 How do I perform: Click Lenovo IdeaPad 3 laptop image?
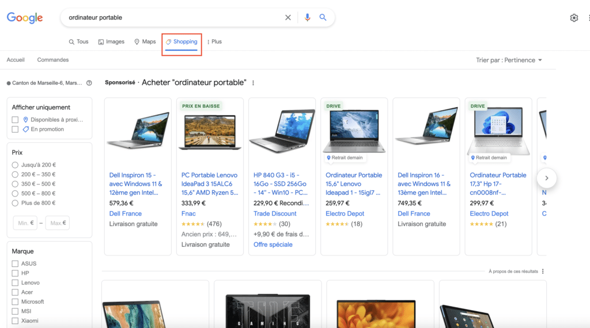pos(210,132)
